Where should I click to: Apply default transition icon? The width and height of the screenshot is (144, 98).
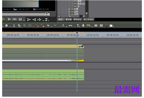pos(71,26)
